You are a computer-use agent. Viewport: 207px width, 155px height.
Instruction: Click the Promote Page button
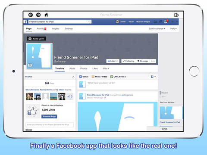point(49,116)
